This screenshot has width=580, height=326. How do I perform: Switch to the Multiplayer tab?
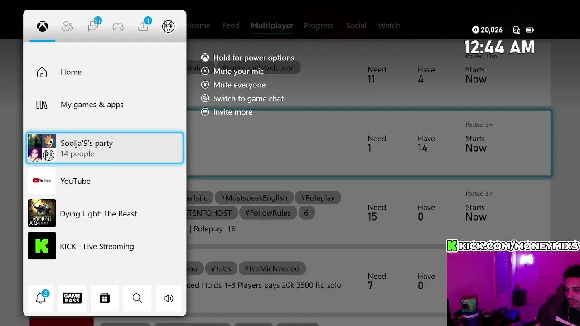tap(272, 25)
